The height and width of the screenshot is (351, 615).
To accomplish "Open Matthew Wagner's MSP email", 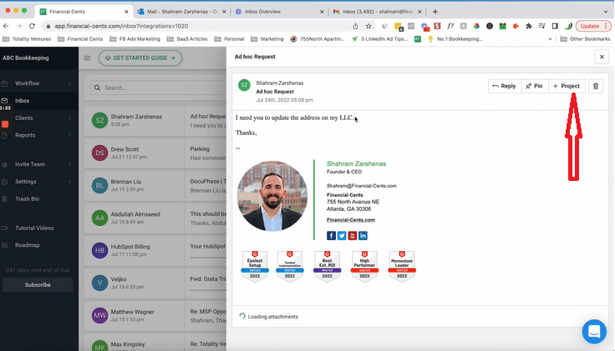I will tap(155, 315).
